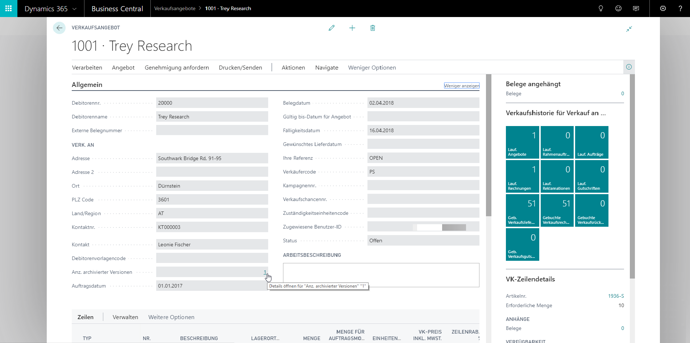This screenshot has height=343, width=690.
Task: Click the Debitorenname field Trey Research
Action: 212,117
